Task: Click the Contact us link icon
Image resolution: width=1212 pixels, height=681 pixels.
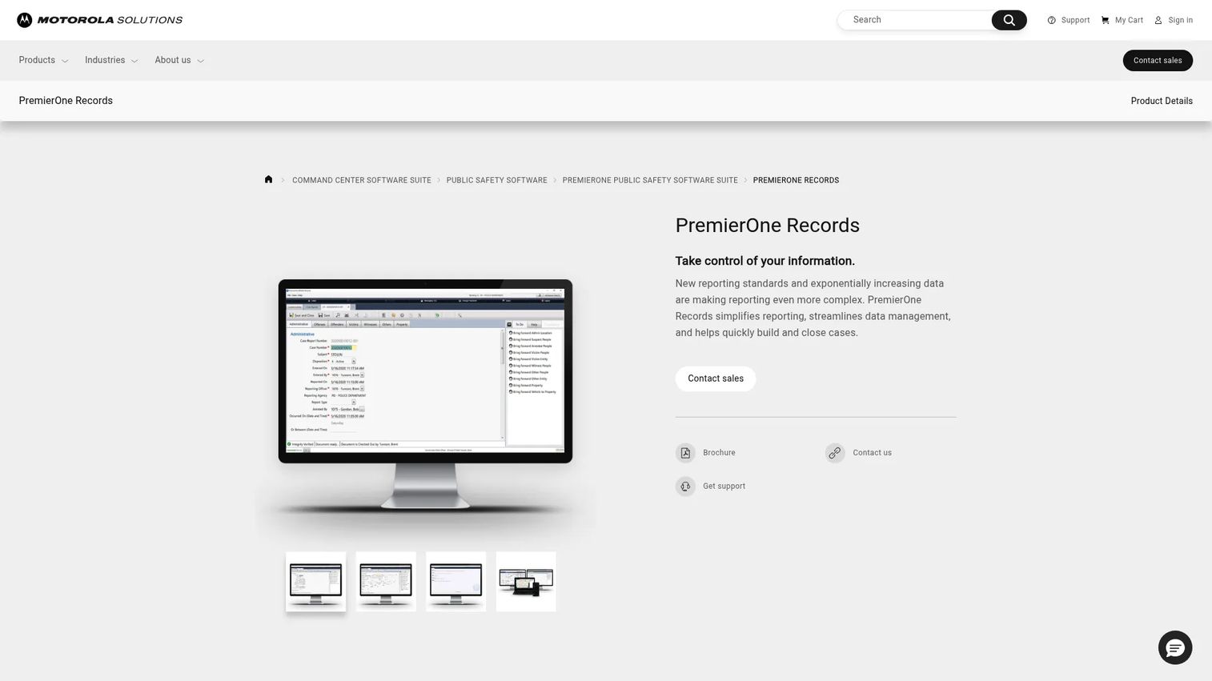Action: [835, 453]
